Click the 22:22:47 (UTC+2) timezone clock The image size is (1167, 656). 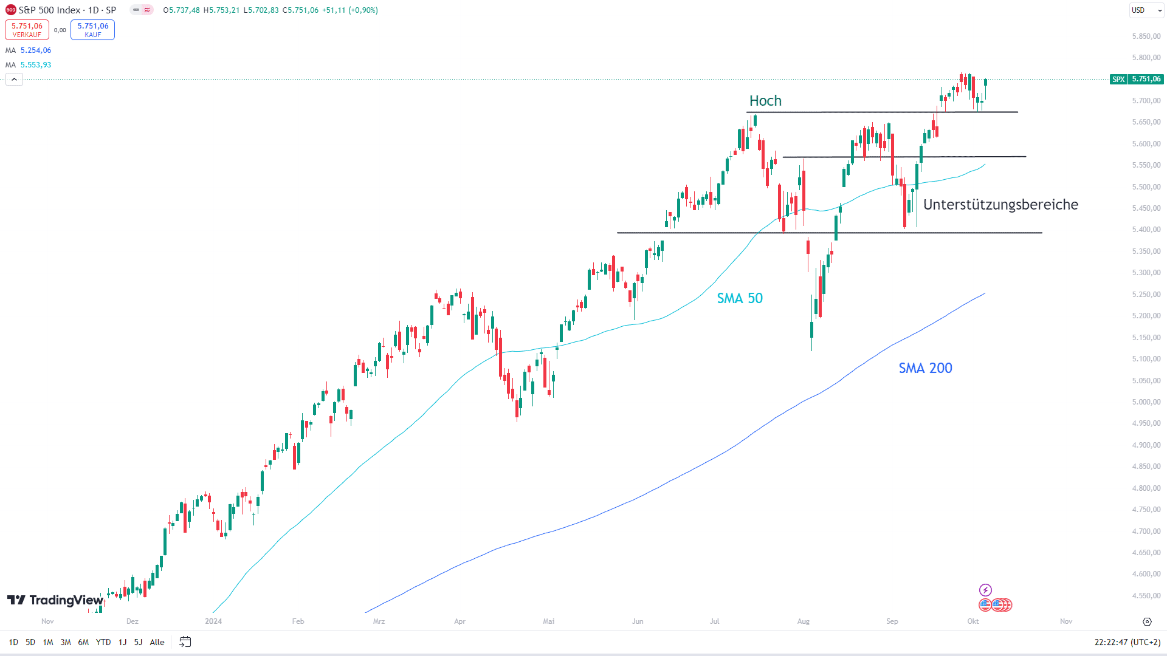1127,642
